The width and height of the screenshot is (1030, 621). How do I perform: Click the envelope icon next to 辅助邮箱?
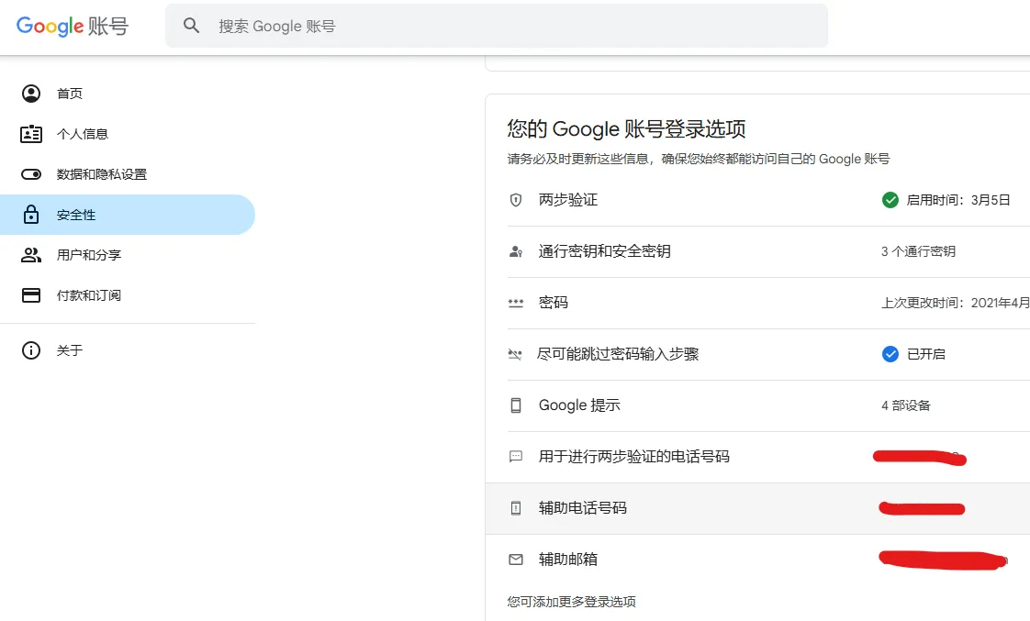[515, 560]
